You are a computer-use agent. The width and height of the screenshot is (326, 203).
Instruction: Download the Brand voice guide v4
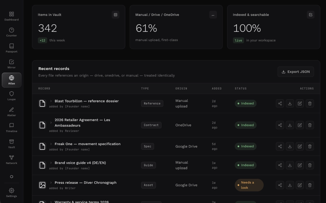[x=290, y=165]
